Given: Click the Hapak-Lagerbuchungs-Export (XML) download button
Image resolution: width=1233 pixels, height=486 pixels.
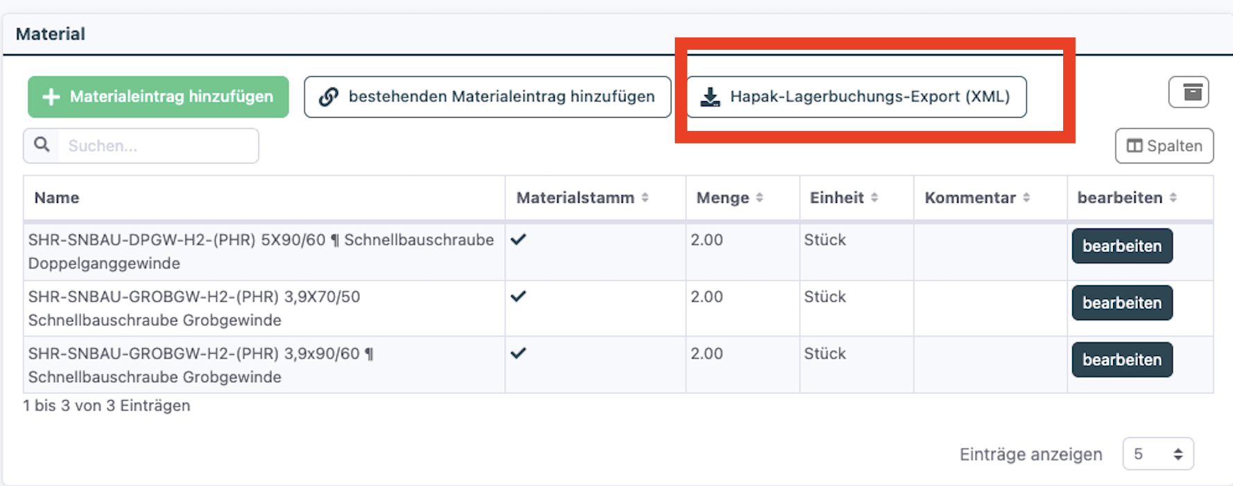Looking at the screenshot, I should tap(856, 97).
